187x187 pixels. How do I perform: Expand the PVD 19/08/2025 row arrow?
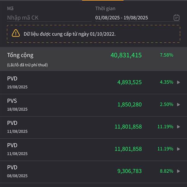click(178, 82)
